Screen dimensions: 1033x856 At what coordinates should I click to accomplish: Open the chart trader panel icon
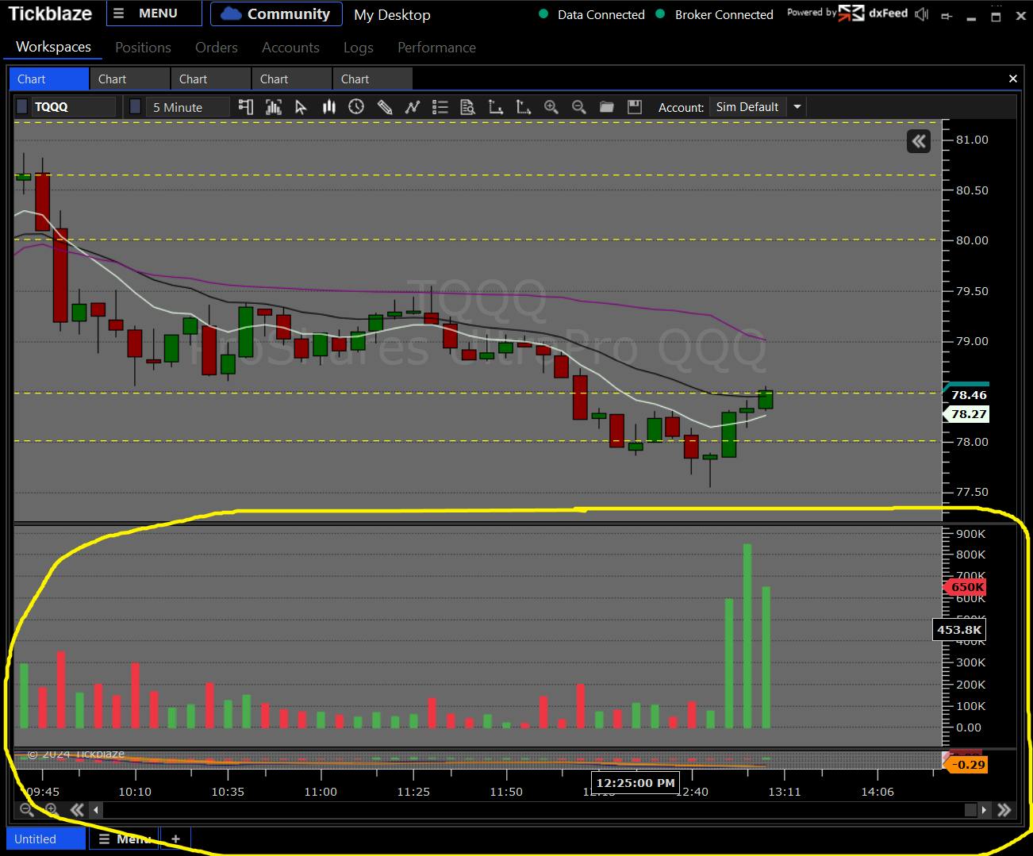tap(246, 107)
